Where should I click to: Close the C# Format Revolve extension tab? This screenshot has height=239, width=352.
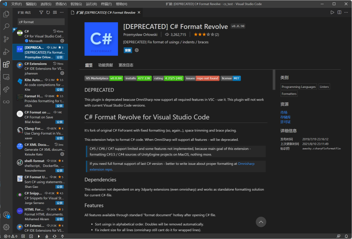(139, 13)
